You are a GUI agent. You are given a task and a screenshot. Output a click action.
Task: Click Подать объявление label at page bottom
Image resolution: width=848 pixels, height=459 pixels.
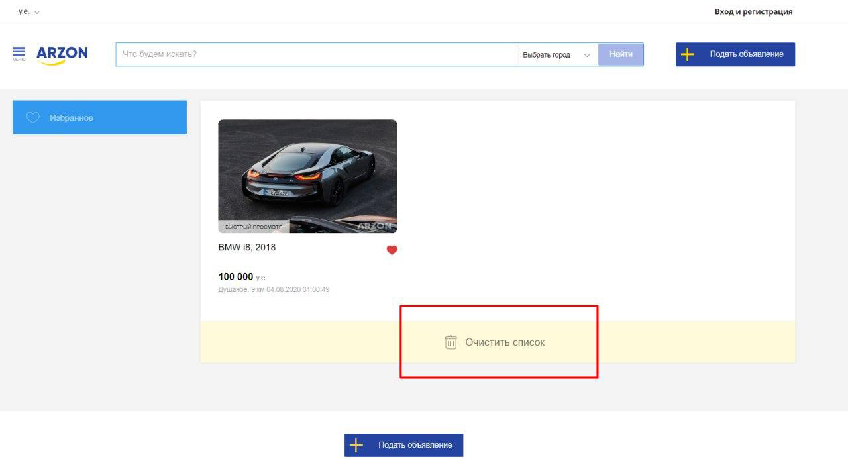(x=415, y=445)
